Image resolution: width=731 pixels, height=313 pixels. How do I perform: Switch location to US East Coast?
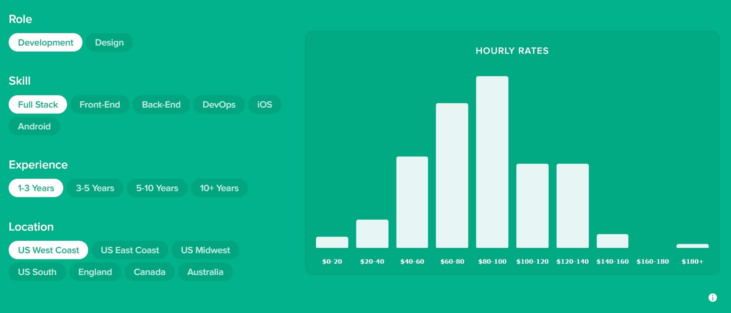point(130,250)
